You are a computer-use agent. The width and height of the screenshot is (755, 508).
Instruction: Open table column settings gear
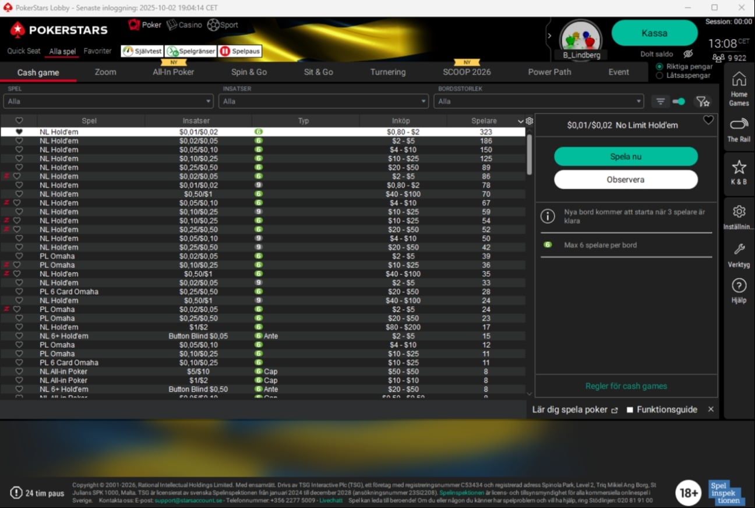click(529, 121)
